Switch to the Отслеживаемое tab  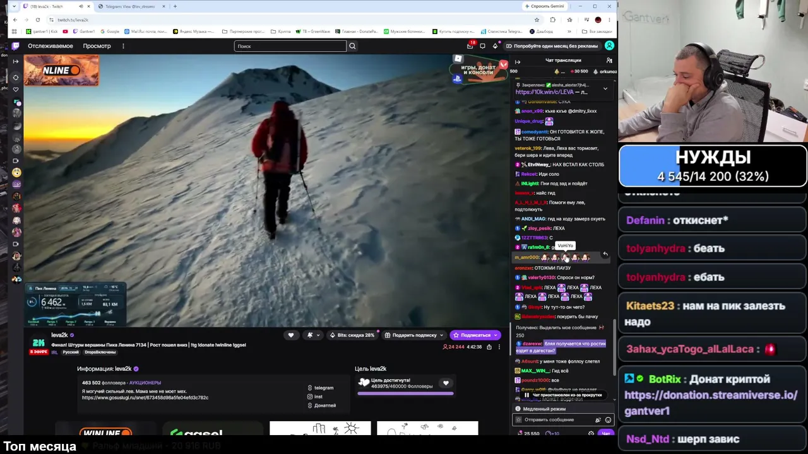50,46
